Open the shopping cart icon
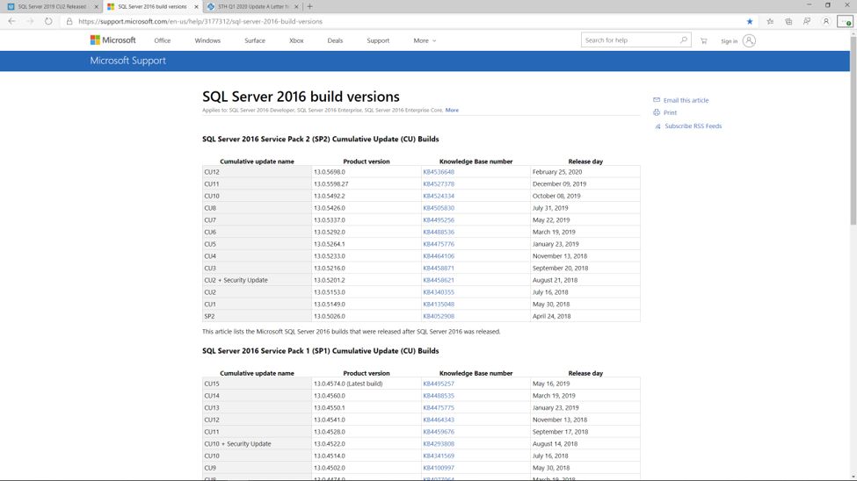Screen dimensions: 857x481 (703, 41)
